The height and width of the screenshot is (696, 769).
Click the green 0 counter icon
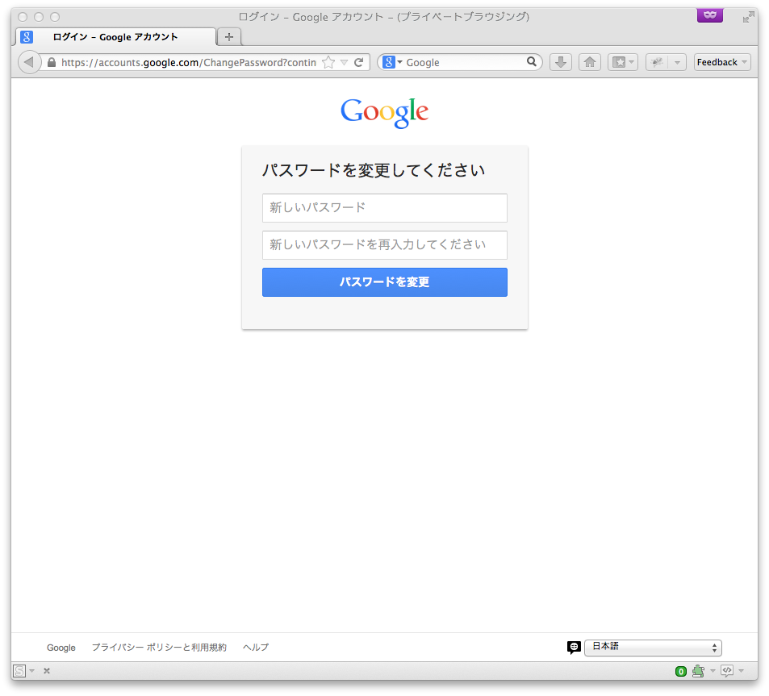681,671
